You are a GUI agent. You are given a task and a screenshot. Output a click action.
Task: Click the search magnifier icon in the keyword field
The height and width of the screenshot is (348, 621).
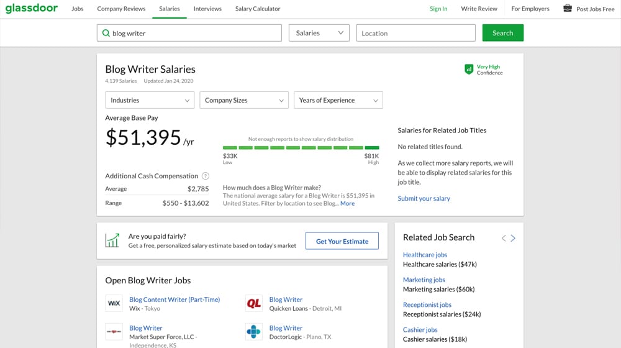tap(106, 33)
